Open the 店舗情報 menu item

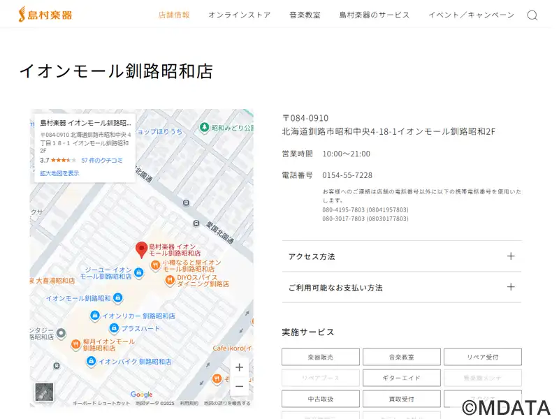174,15
